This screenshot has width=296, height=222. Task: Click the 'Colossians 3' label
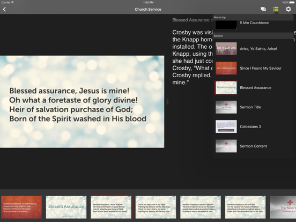(x=250, y=127)
